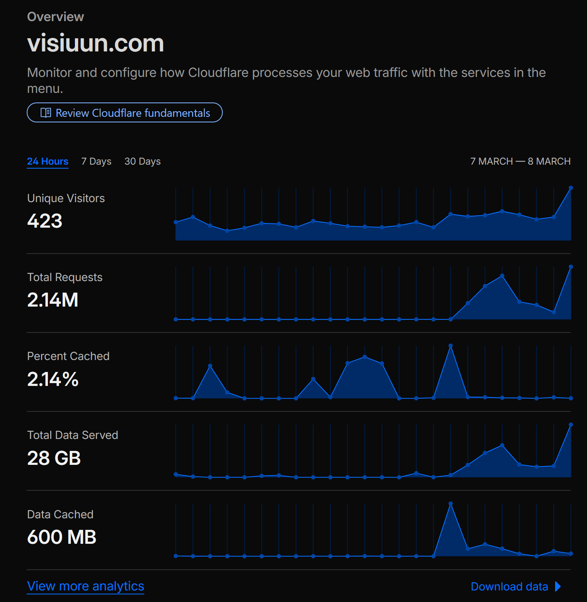Click the highest peak in Percent Cached chart
The height and width of the screenshot is (602, 587).
coord(450,346)
